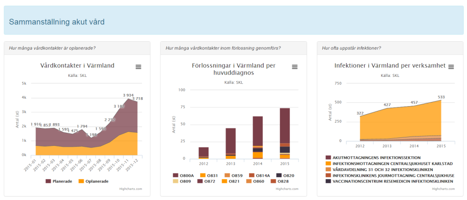467x200 pixels.
Task: Click the 457 data label in infections chart
Action: (x=414, y=103)
